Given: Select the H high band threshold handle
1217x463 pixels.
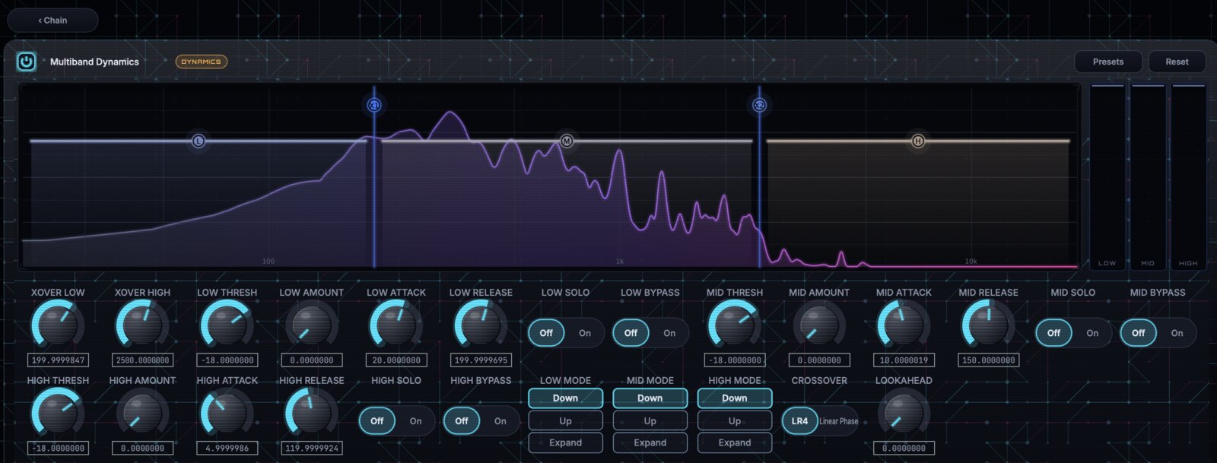Looking at the screenshot, I should (x=918, y=141).
